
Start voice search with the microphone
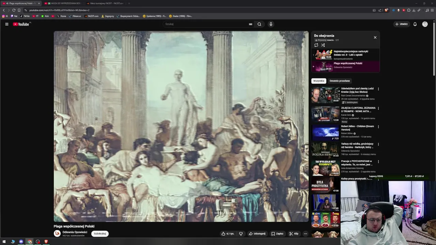click(x=271, y=24)
